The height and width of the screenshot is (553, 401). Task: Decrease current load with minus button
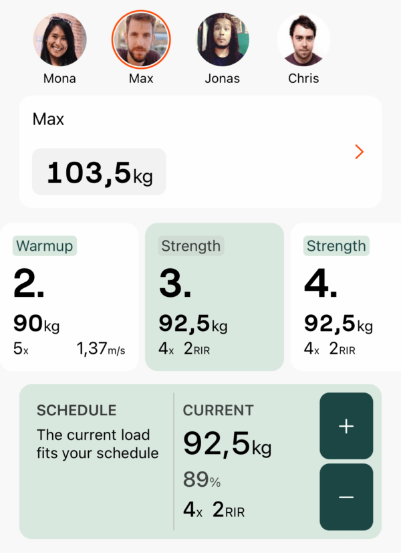click(x=346, y=497)
